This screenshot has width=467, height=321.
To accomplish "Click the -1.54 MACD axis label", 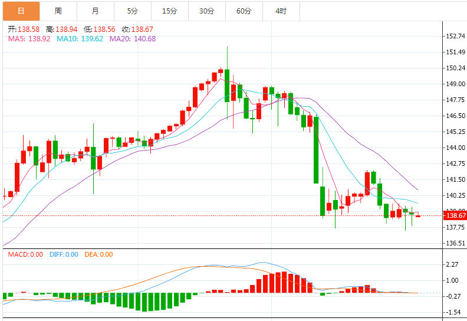I will [x=452, y=312].
